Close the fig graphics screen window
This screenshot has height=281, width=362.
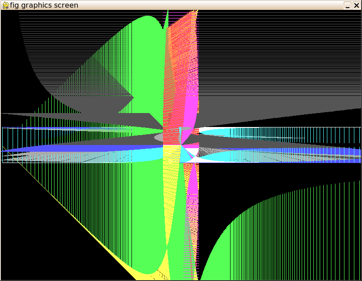coord(357,5)
